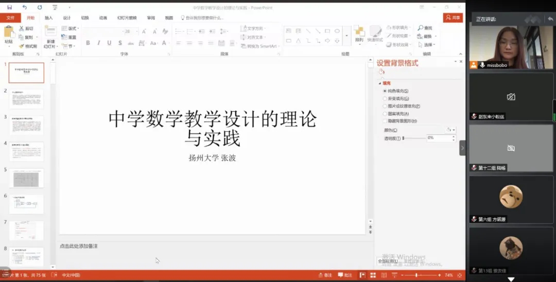The height and width of the screenshot is (282, 556).
Task: Toggle Italic formatting button
Action: click(x=98, y=43)
